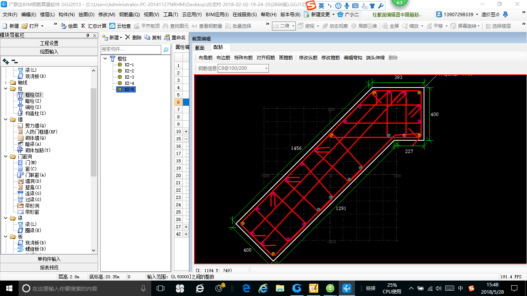Copy component using 复制 icon

coord(153,37)
